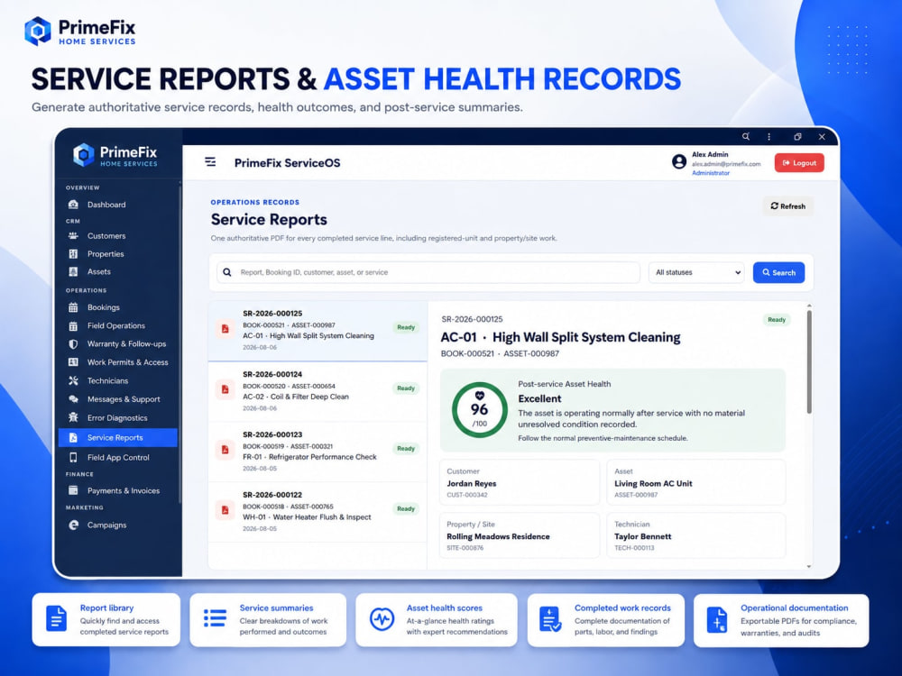Click PDF icon for SR-2026-000125
Image resolution: width=902 pixels, height=676 pixels.
(x=225, y=329)
